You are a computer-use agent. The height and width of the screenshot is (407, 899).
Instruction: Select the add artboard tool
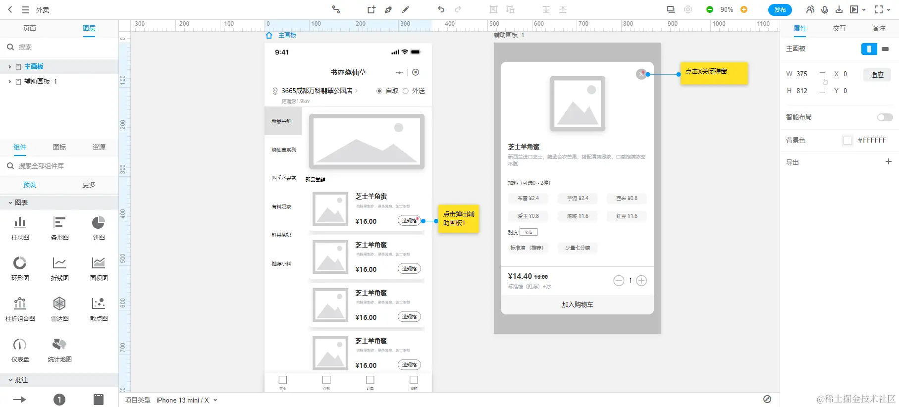pos(371,9)
